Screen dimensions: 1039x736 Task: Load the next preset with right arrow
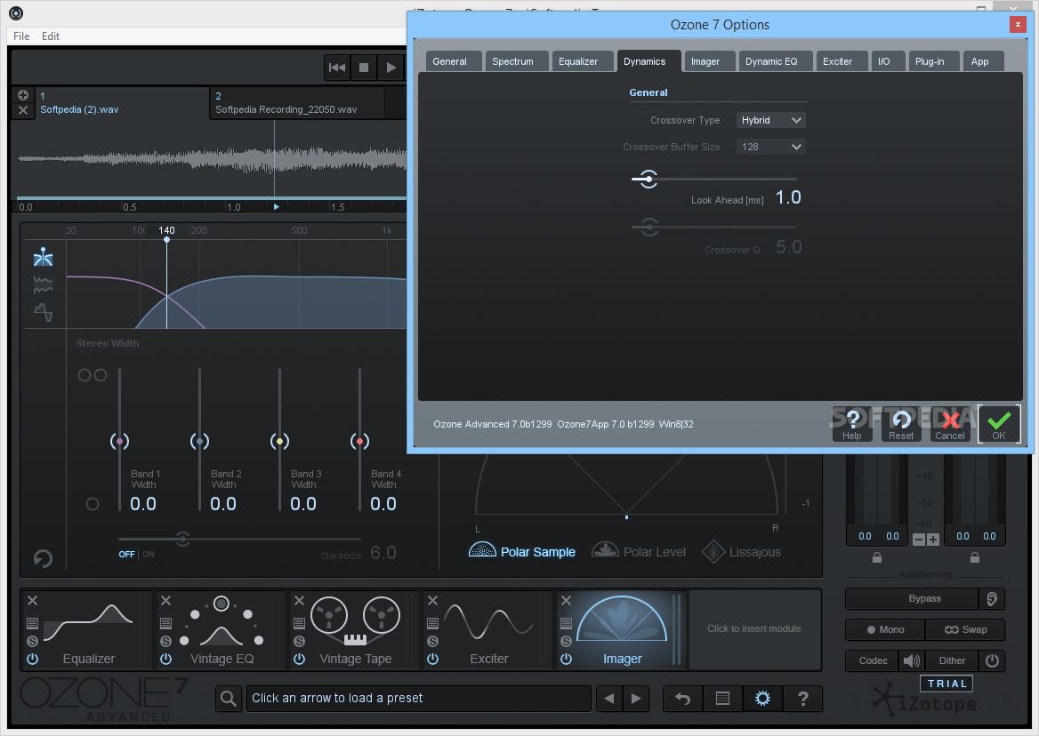636,699
